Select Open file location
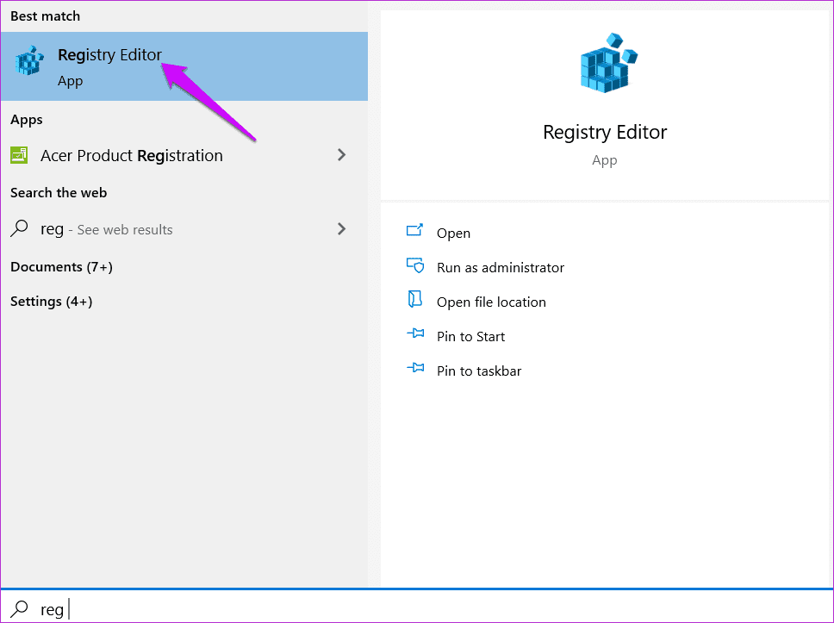The image size is (834, 623). [x=491, y=302]
